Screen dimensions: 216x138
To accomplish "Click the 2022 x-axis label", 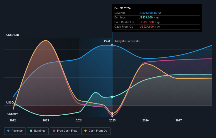I will coord(13,120).
